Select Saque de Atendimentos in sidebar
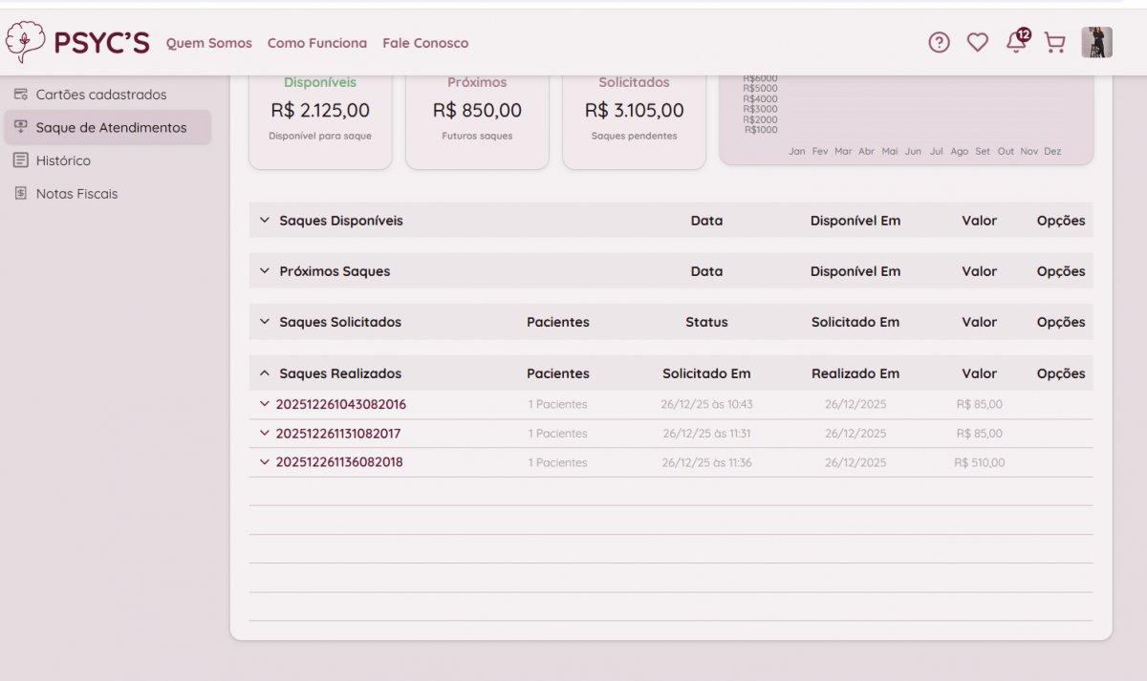 (111, 127)
